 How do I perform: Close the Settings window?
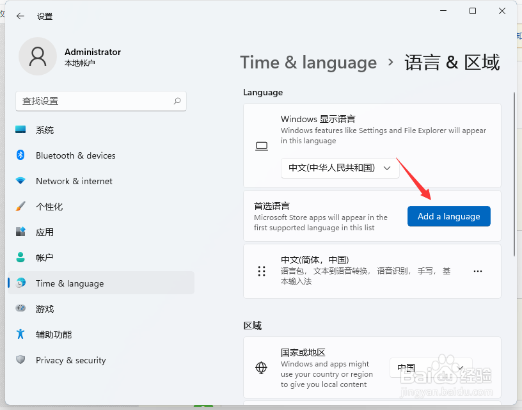(x=502, y=11)
